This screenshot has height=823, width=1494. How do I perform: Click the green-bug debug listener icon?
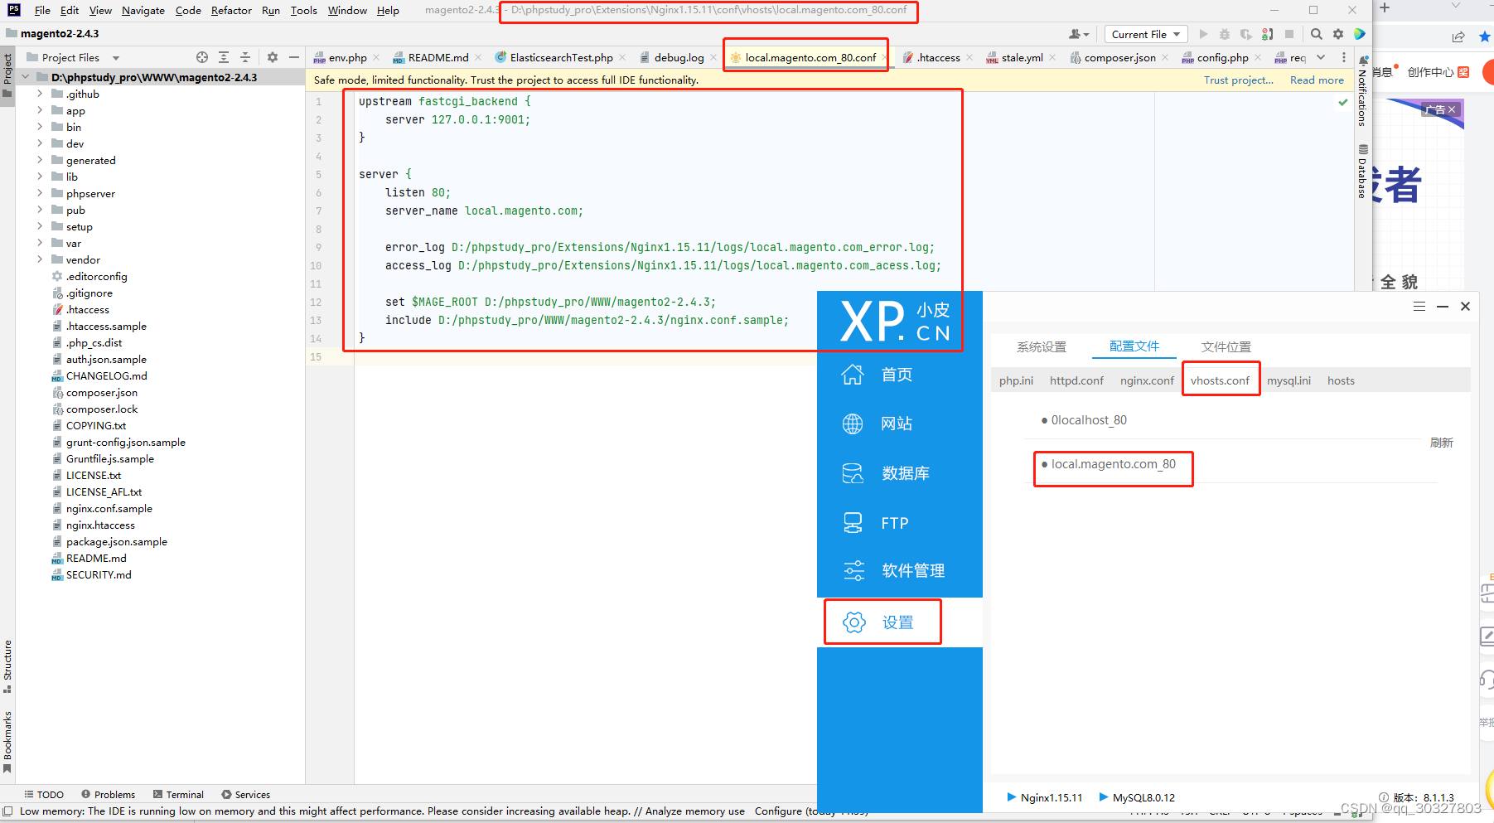[x=1267, y=34]
